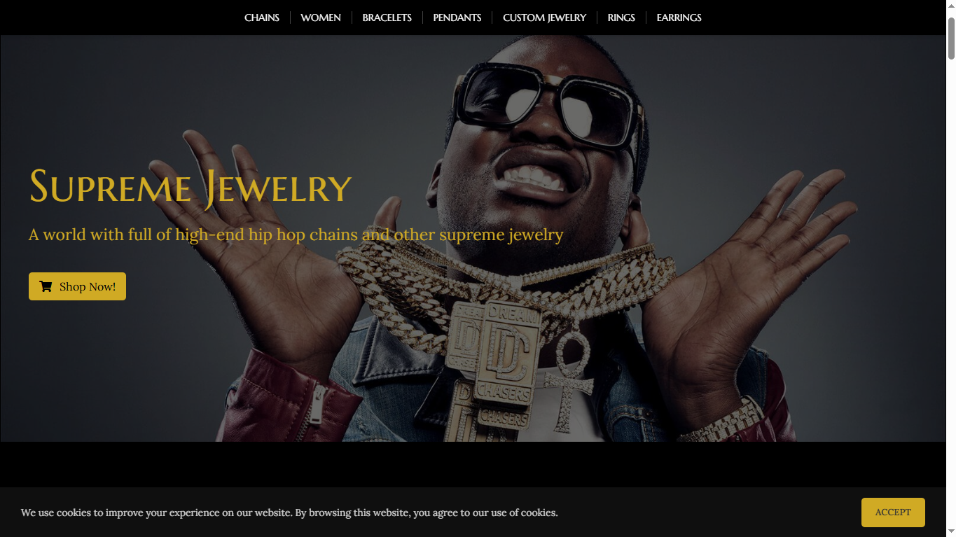Click the high-end hip hop chains tagline

pos(296,235)
